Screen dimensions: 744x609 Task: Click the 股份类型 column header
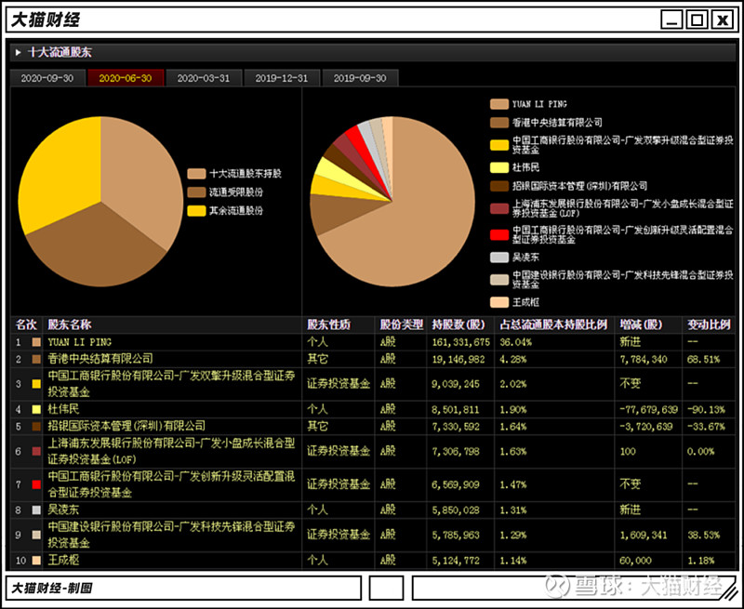pyautogui.click(x=402, y=324)
